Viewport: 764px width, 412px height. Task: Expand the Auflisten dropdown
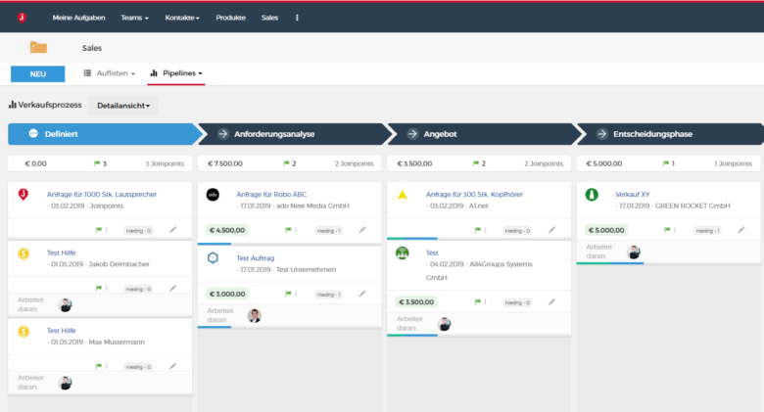[109, 73]
